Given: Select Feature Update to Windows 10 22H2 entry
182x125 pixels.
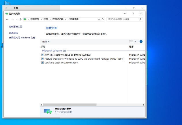Looking at the screenshot, I should pyautogui.click(x=84, y=58).
